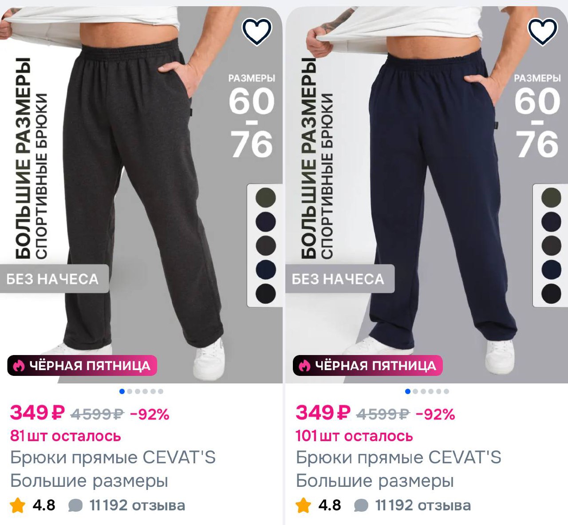Favorite the navy blue pants with heart icon
The image size is (568, 525).
click(543, 31)
